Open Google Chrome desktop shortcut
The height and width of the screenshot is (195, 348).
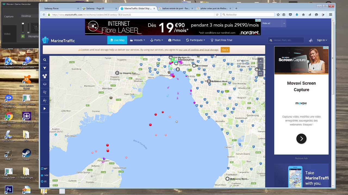[9, 119]
